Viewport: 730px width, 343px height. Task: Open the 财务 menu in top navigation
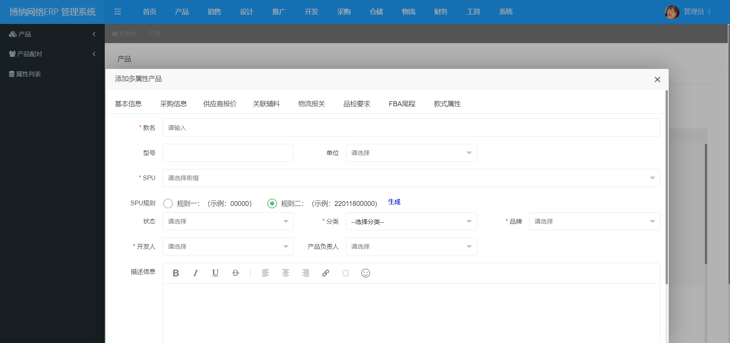(x=441, y=12)
